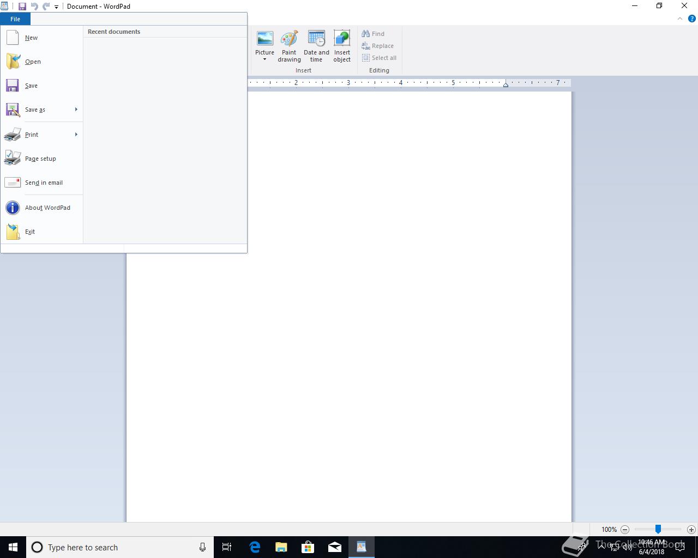Click the zoom out minus button
The height and width of the screenshot is (558, 698).
(x=625, y=529)
